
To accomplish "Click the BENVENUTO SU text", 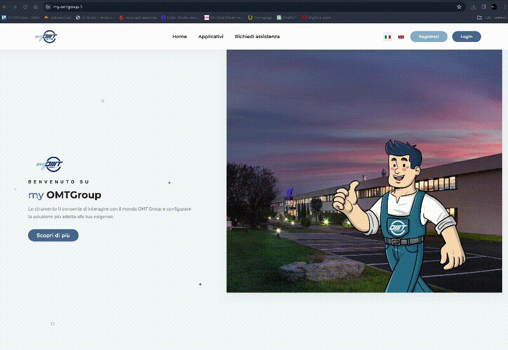I will (x=58, y=182).
